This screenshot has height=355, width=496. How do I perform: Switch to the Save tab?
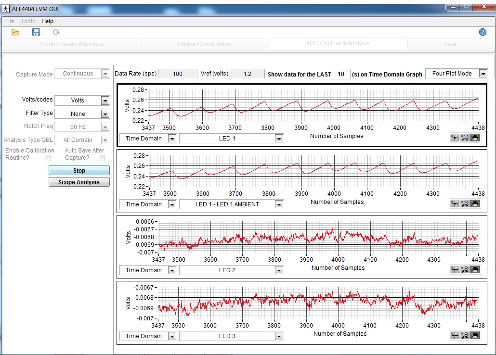[450, 44]
